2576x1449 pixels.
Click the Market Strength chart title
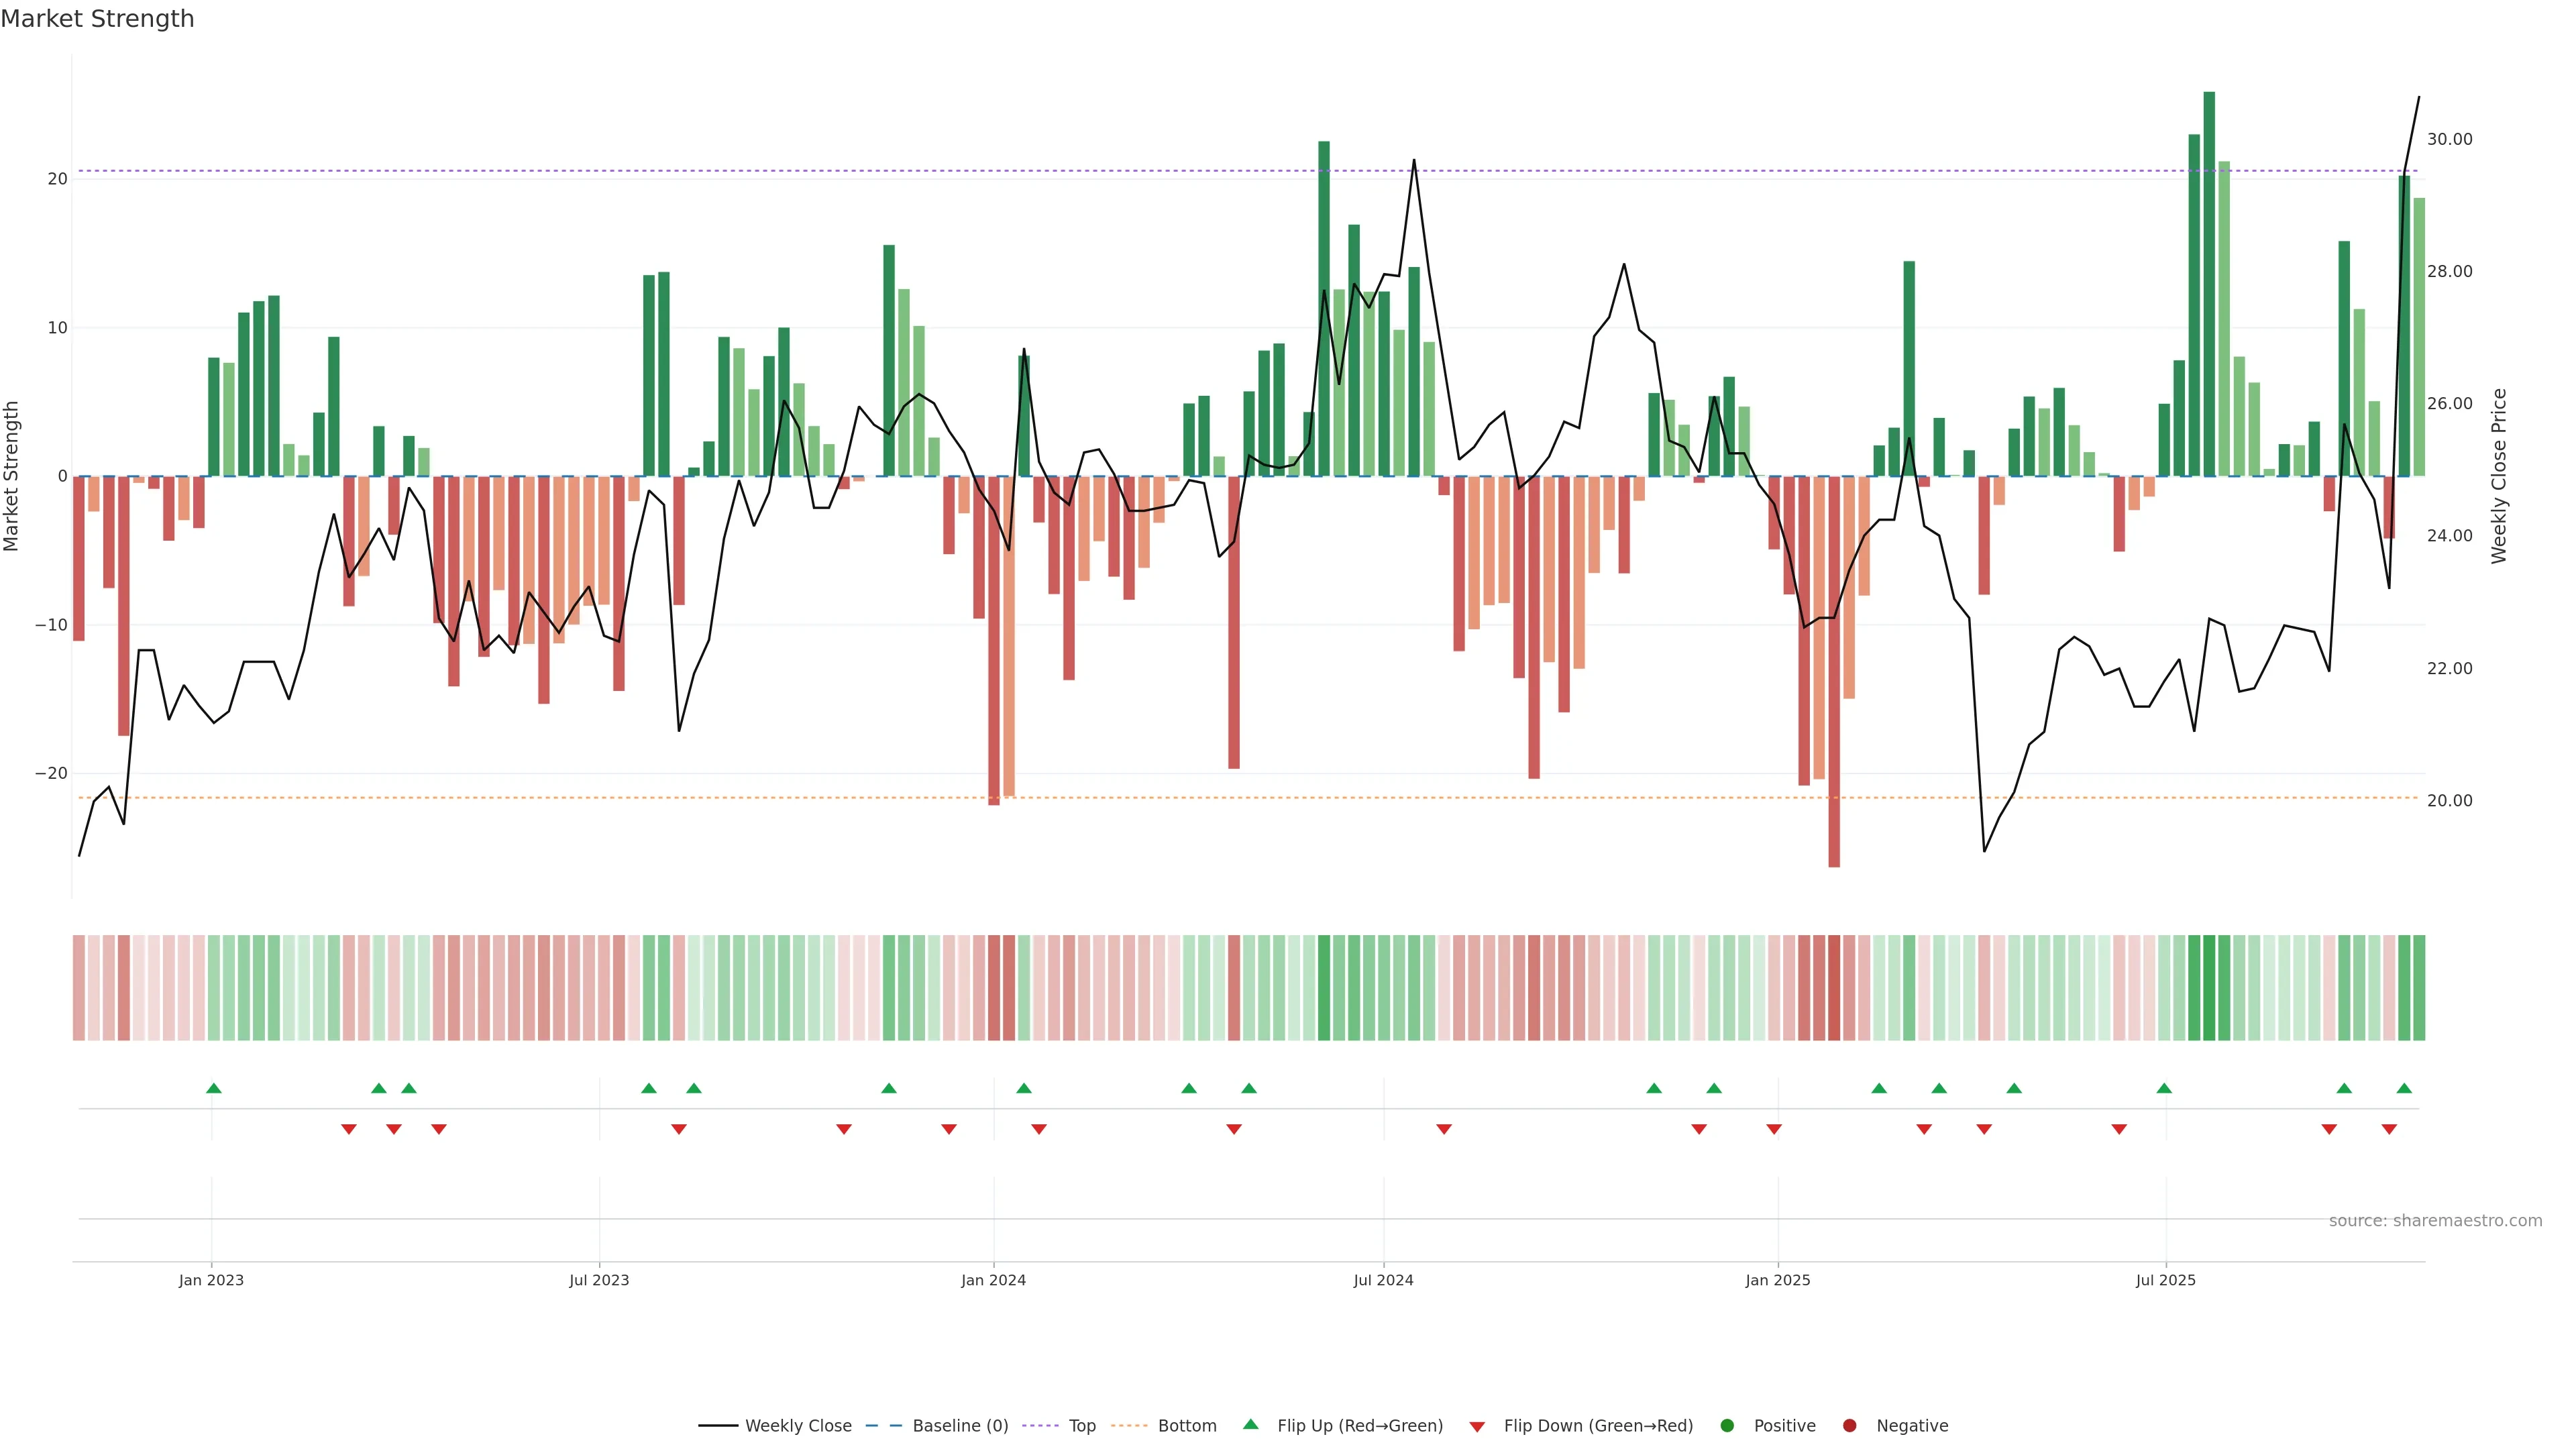pos(97,19)
